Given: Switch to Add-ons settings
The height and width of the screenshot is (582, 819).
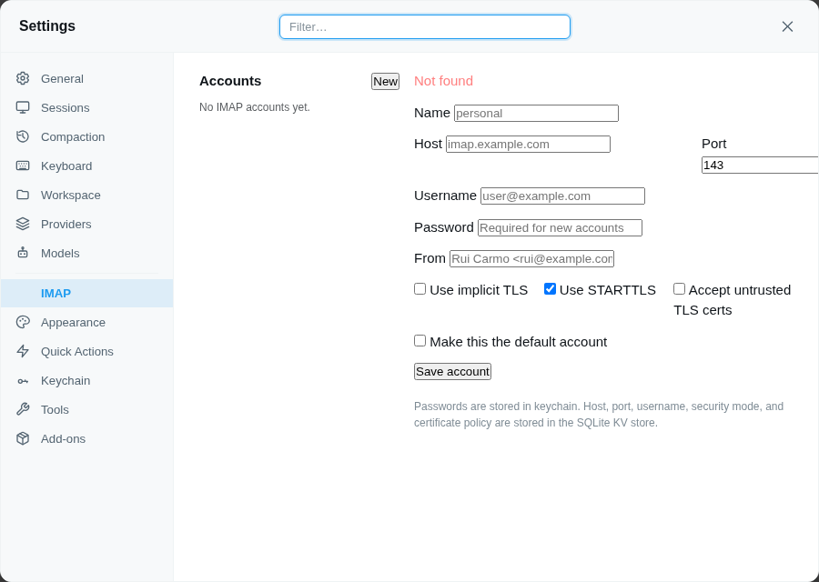Looking at the screenshot, I should (x=86, y=438).
